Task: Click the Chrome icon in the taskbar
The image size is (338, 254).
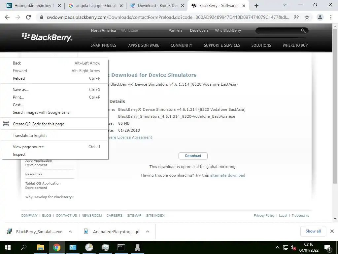Action: 56,247
